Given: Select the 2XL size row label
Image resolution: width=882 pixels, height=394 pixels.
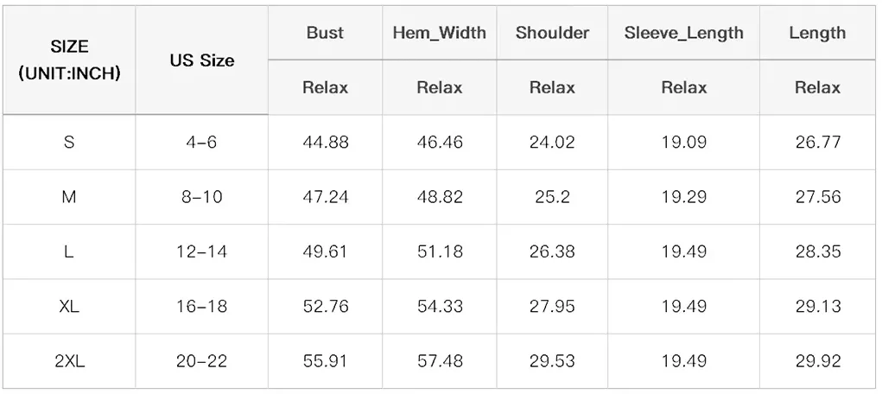Looking at the screenshot, I should click(x=69, y=361).
